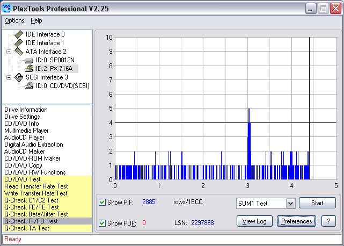Click the SCSI Interface 3 icon
Screen dimensions: 344x246
[x=19, y=77]
